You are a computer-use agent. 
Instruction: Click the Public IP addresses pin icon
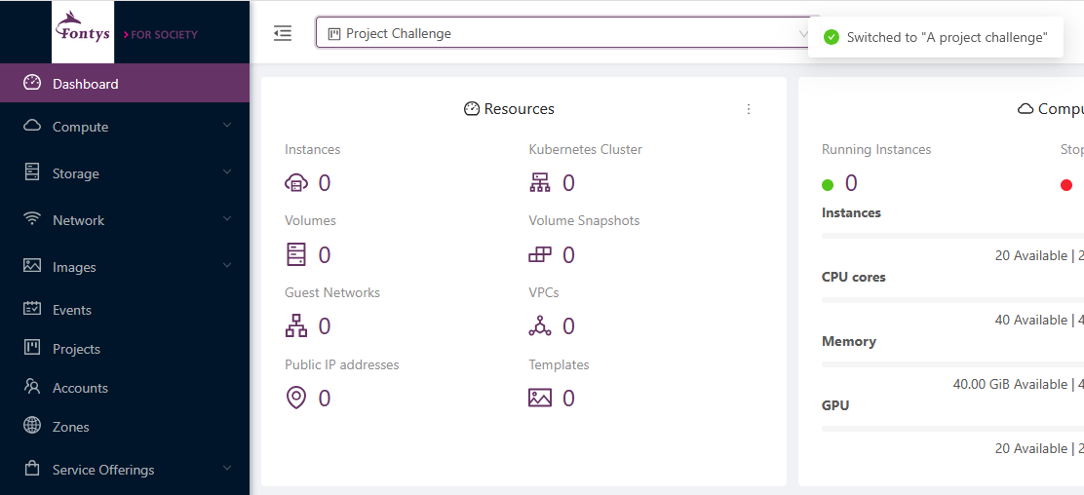click(296, 399)
